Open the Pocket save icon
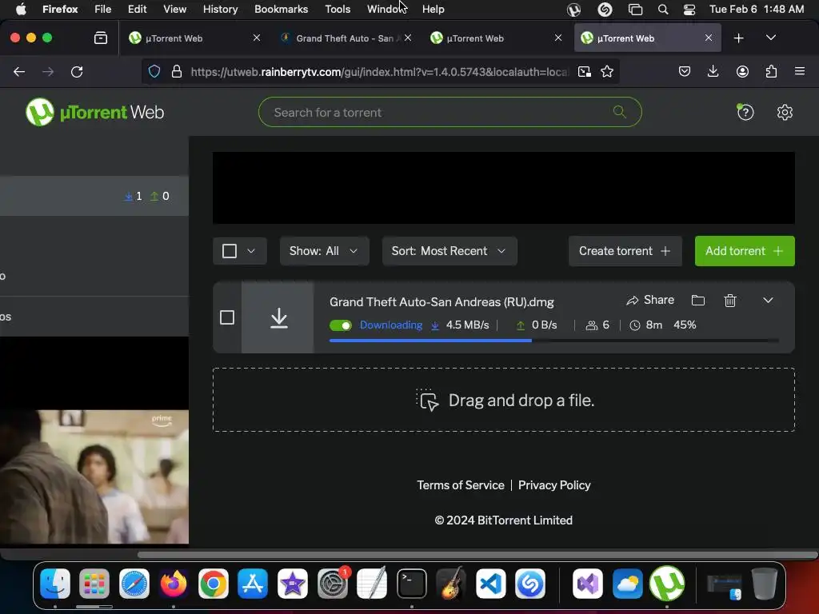 point(685,71)
